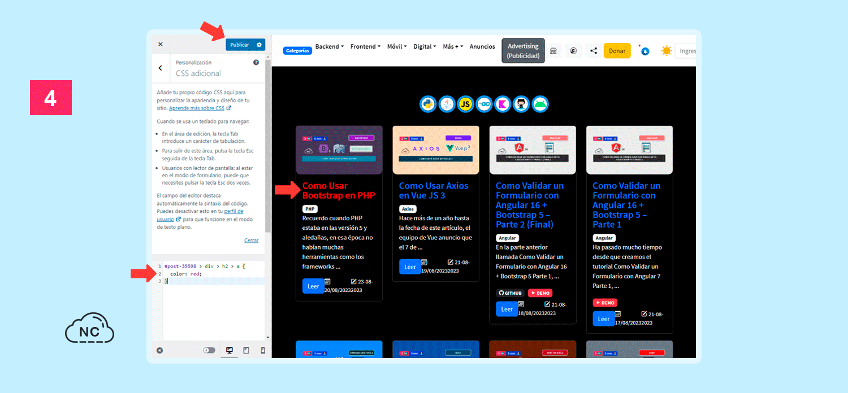Open the Angular 16 Parte 2 thumbnail
Image resolution: width=848 pixels, height=393 pixels.
[533, 150]
